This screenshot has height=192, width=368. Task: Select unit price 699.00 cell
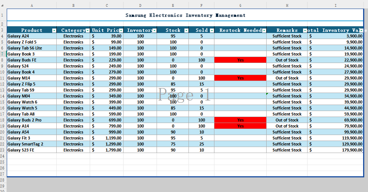tap(107, 120)
